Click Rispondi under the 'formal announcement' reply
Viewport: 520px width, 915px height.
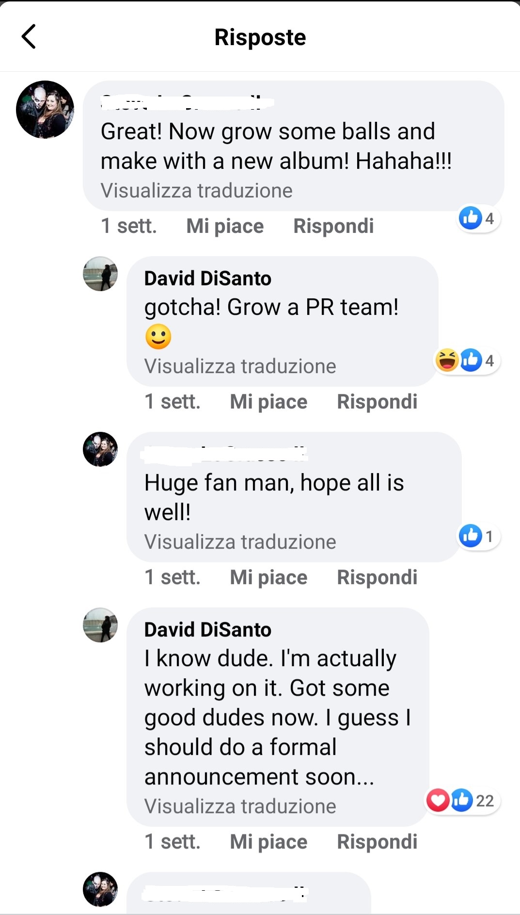pyautogui.click(x=377, y=842)
